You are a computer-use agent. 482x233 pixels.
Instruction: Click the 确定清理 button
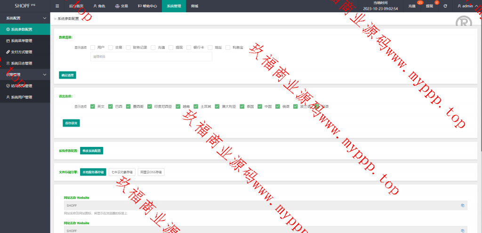(x=67, y=75)
